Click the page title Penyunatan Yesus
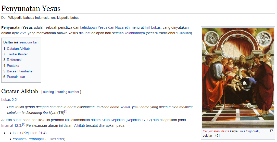Viewport: 277px width, 142px height. [x=31, y=8]
